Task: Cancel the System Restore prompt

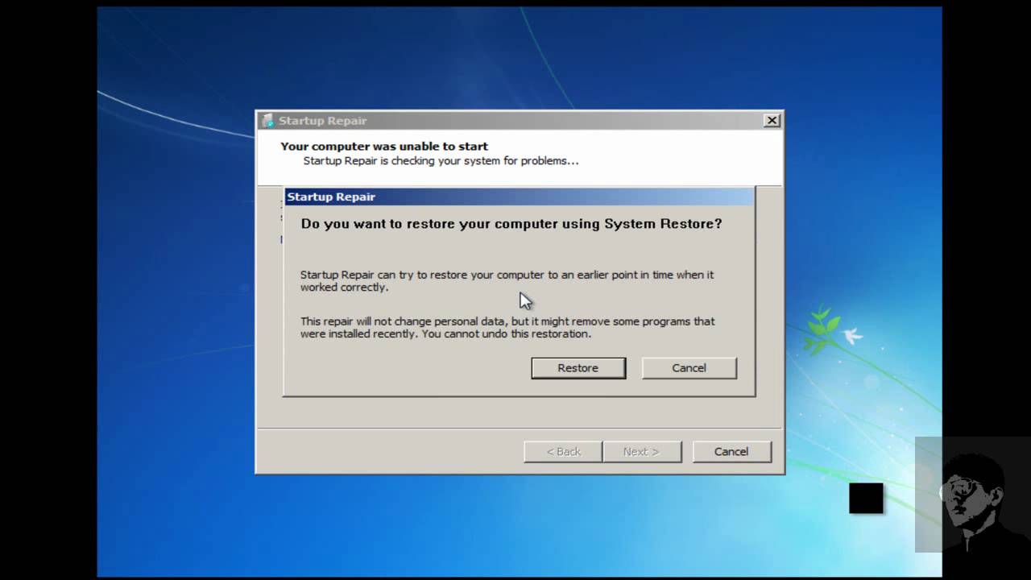Action: [689, 368]
